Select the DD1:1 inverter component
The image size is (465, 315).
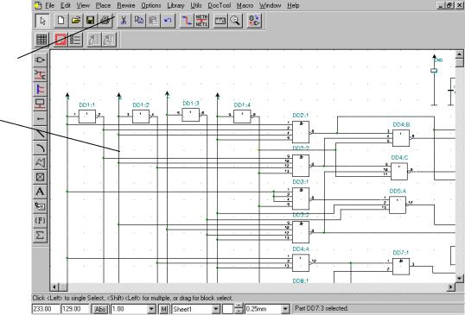pyautogui.click(x=87, y=117)
